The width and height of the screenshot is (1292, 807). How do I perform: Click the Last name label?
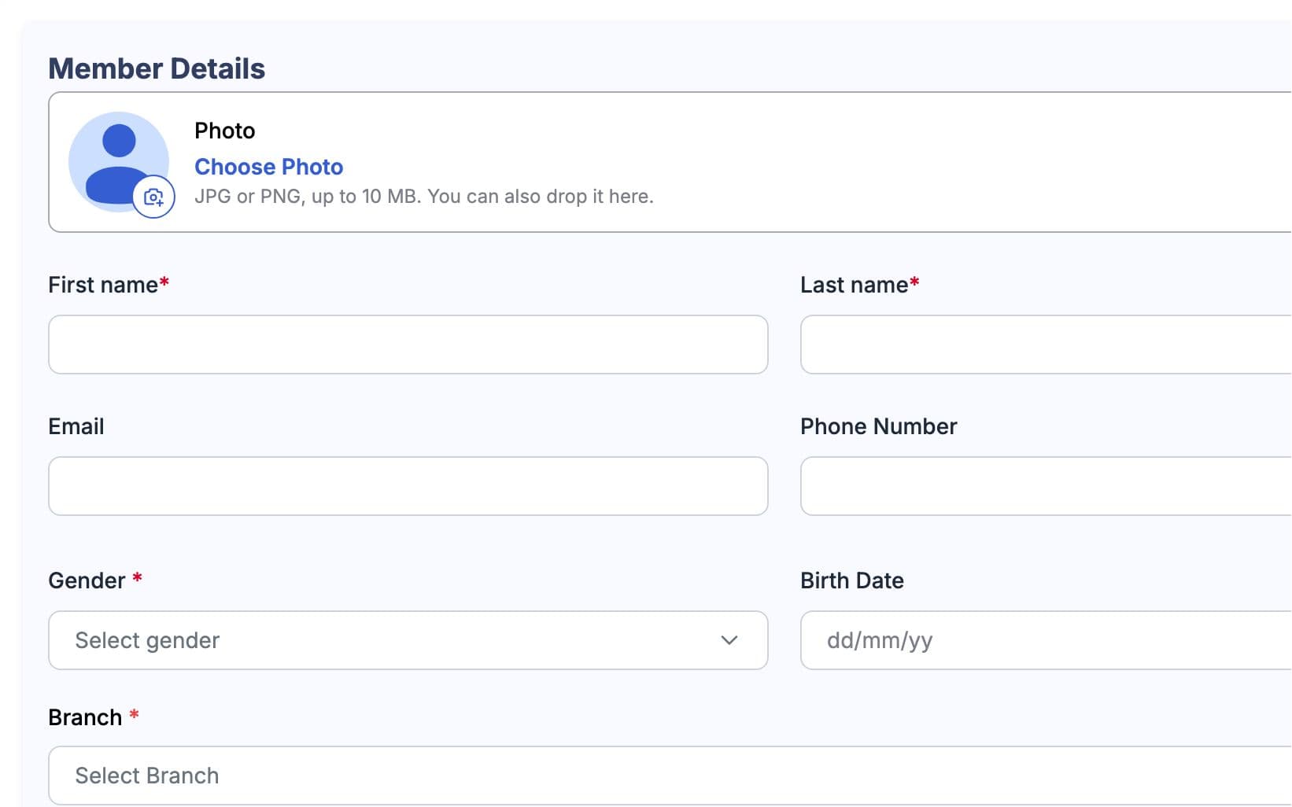860,285
